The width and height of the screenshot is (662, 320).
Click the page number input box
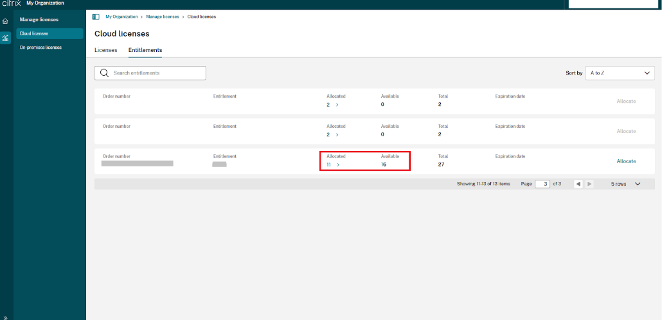point(542,184)
